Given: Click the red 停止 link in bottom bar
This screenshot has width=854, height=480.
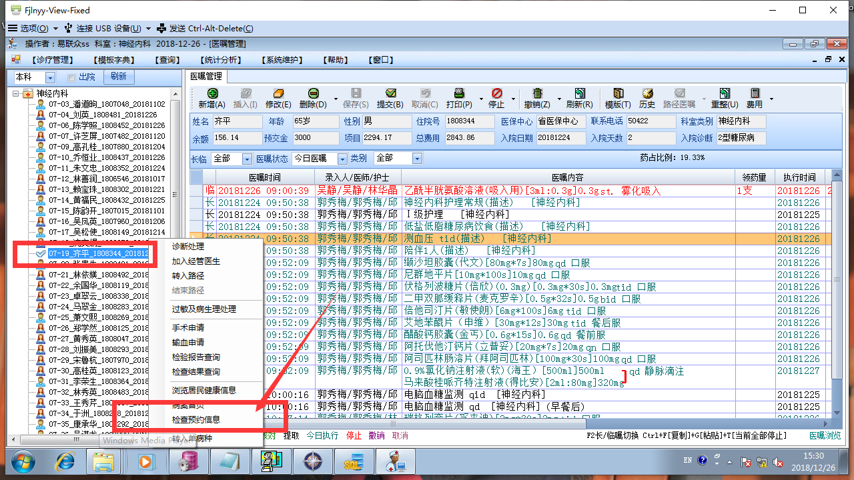Looking at the screenshot, I should click(354, 435).
